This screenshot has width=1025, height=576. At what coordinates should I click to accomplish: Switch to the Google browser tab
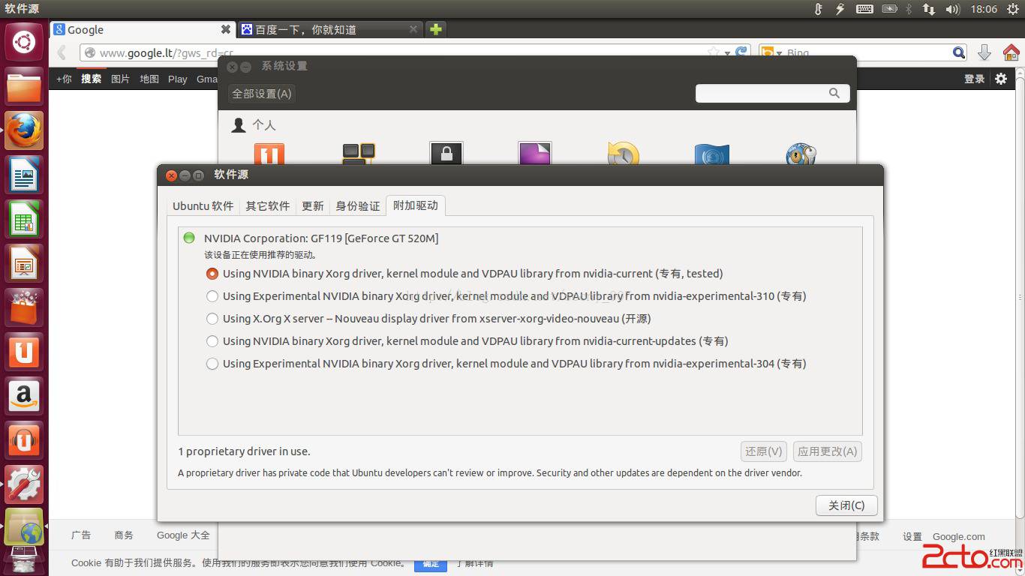(x=143, y=29)
